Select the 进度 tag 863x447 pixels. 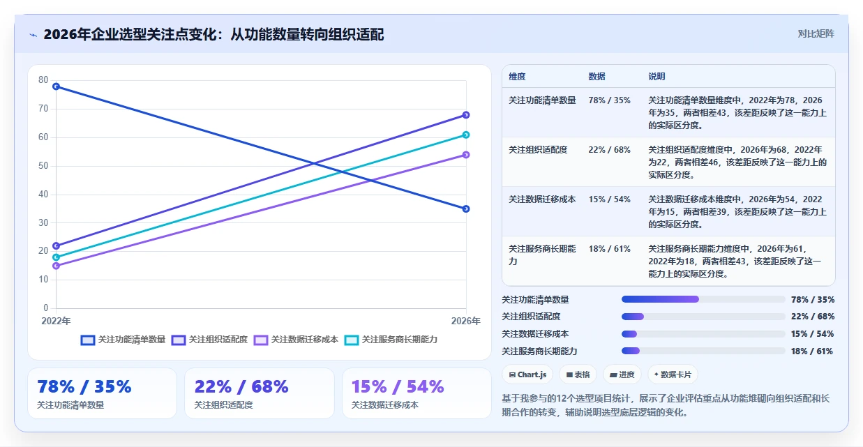coord(622,374)
